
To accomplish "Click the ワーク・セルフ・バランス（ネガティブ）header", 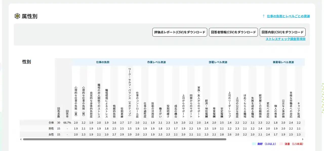I will [x=130, y=93].
